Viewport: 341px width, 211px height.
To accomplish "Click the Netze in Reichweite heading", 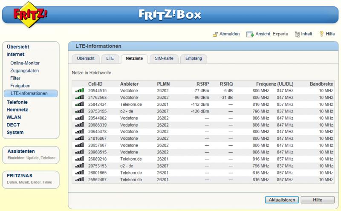I will (x=91, y=72).
